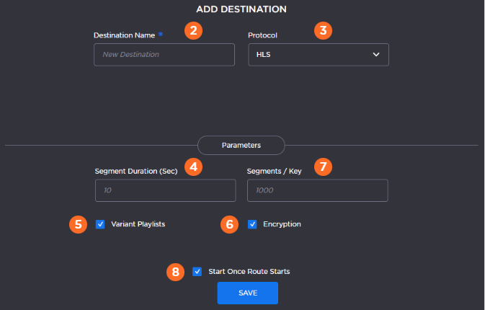The height and width of the screenshot is (310, 485).
Task: Click the orange number 4 badge
Action: [192, 167]
